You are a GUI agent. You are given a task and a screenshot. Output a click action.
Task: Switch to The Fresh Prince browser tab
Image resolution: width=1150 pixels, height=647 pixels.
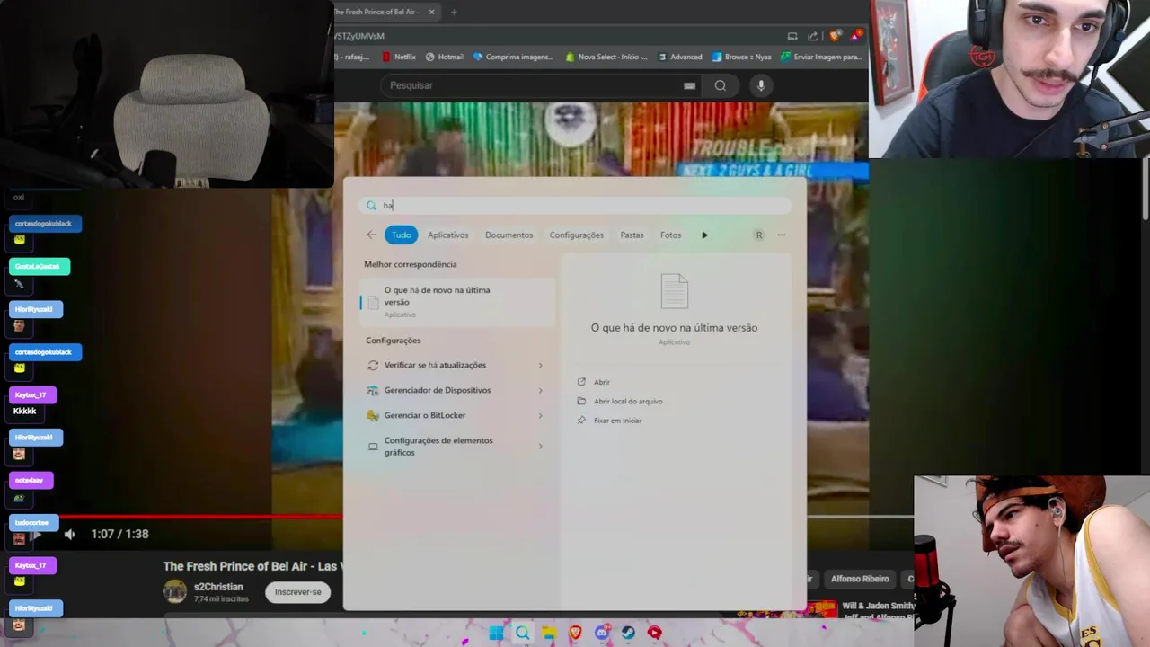click(x=377, y=12)
